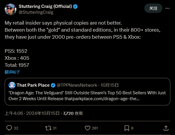Click the verified badge beside That Park Place

53,85
